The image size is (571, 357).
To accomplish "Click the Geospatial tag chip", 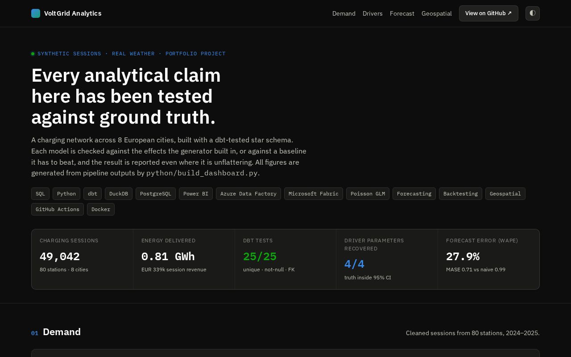I will pyautogui.click(x=505, y=194).
